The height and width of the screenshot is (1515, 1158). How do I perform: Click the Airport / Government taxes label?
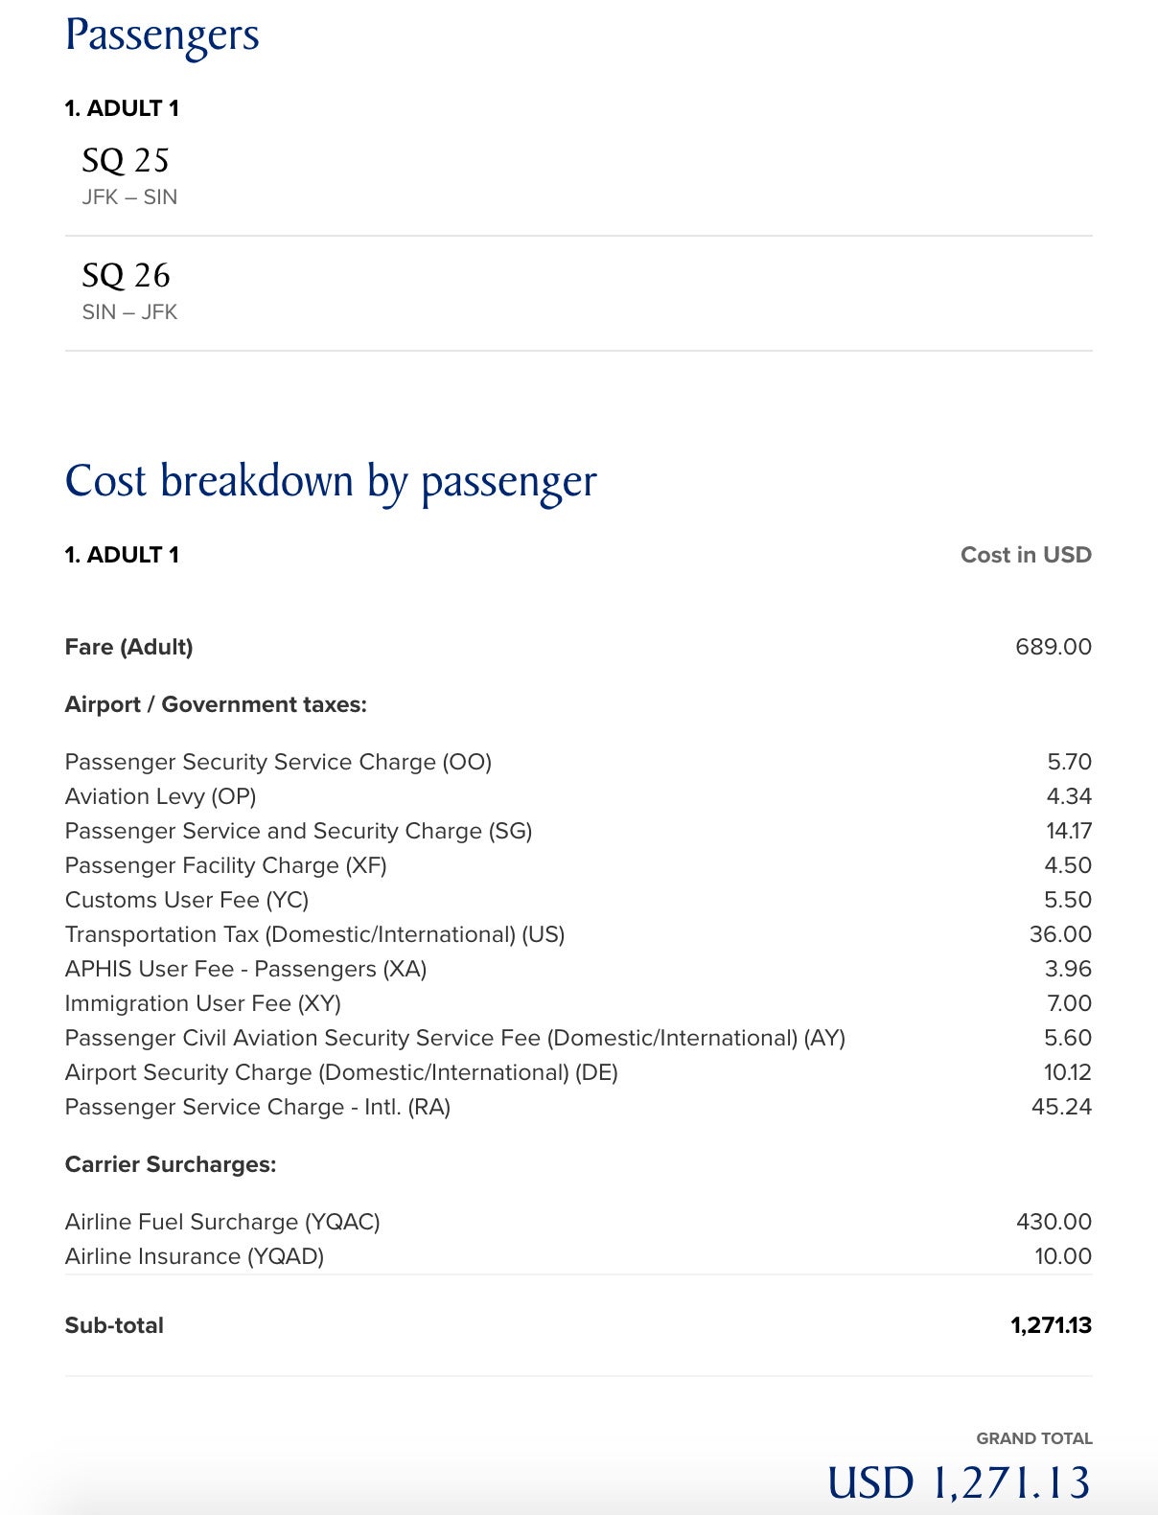pyautogui.click(x=216, y=704)
